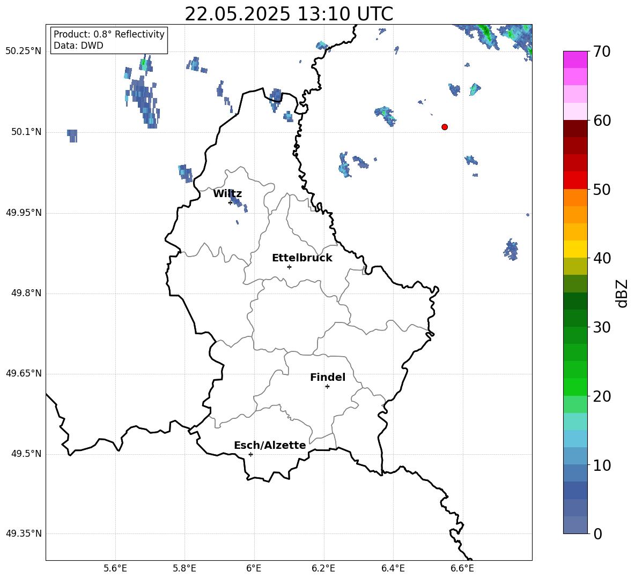
Task: Click the 50.25°N latitude label
Action: 24,51
